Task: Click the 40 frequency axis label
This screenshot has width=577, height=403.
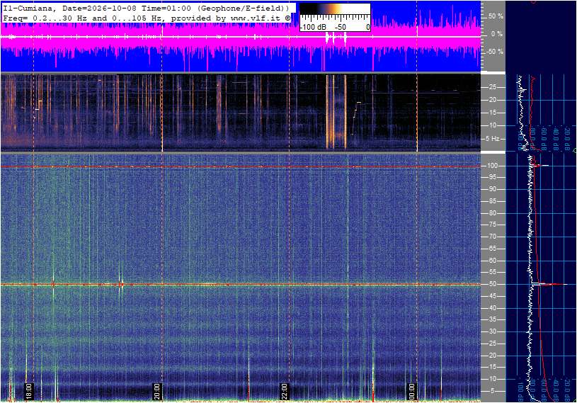Action: click(492, 308)
